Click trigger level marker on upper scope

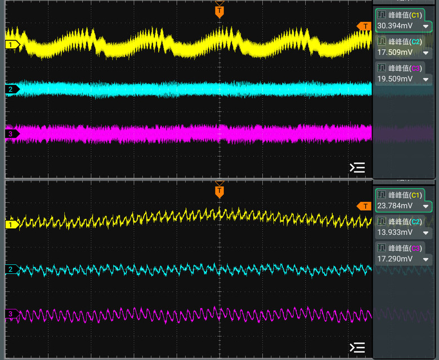[364, 26]
